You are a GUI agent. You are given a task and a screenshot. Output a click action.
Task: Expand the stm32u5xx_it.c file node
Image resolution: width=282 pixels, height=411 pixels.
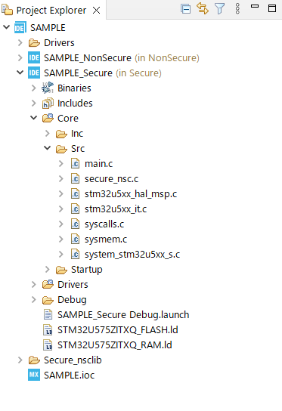60,209
